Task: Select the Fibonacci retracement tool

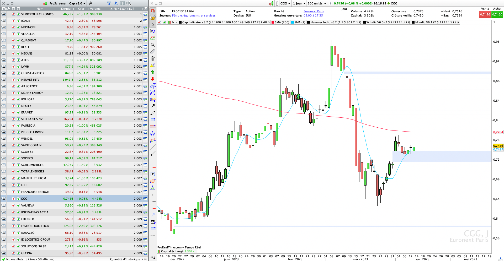Action: (x=153, y=99)
